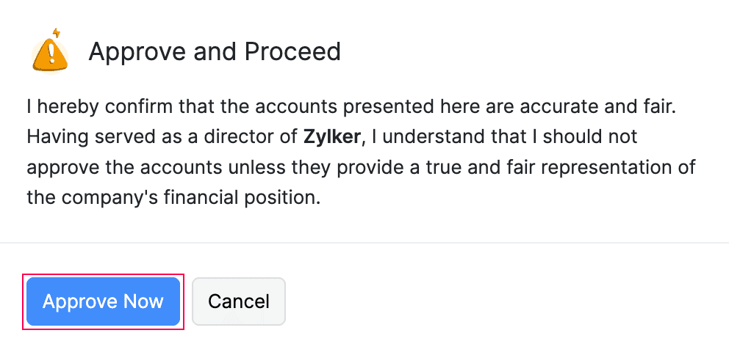Click the horizontal divider above the buttons
729x355 pixels.
364,242
